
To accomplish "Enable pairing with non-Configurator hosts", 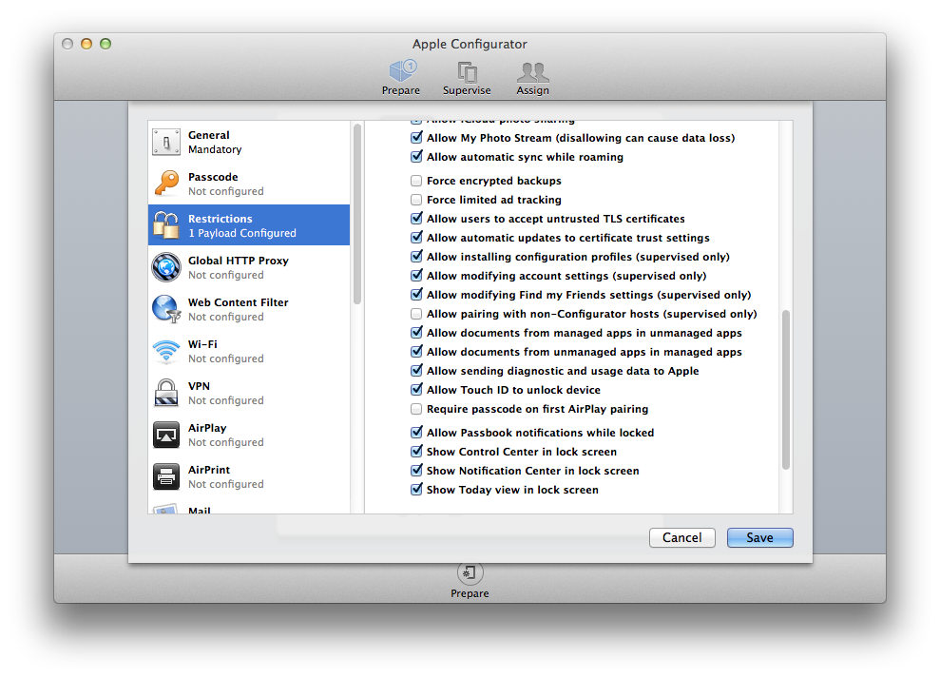I will [416, 314].
